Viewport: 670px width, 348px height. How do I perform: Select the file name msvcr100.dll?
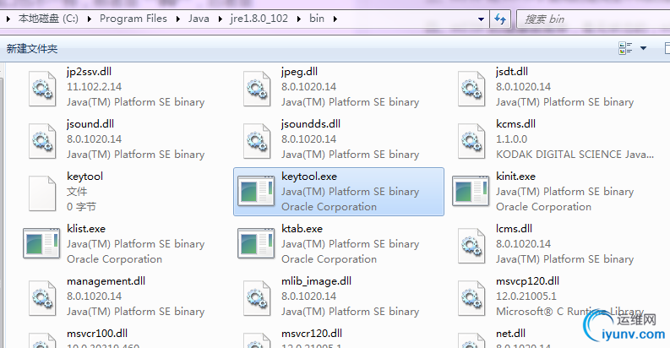point(97,334)
